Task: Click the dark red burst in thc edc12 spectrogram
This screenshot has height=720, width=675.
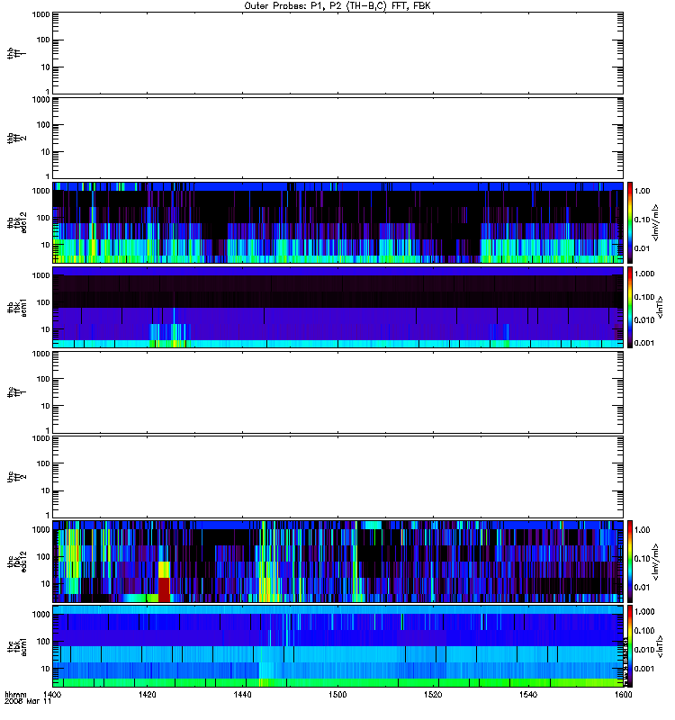Action: [164, 589]
